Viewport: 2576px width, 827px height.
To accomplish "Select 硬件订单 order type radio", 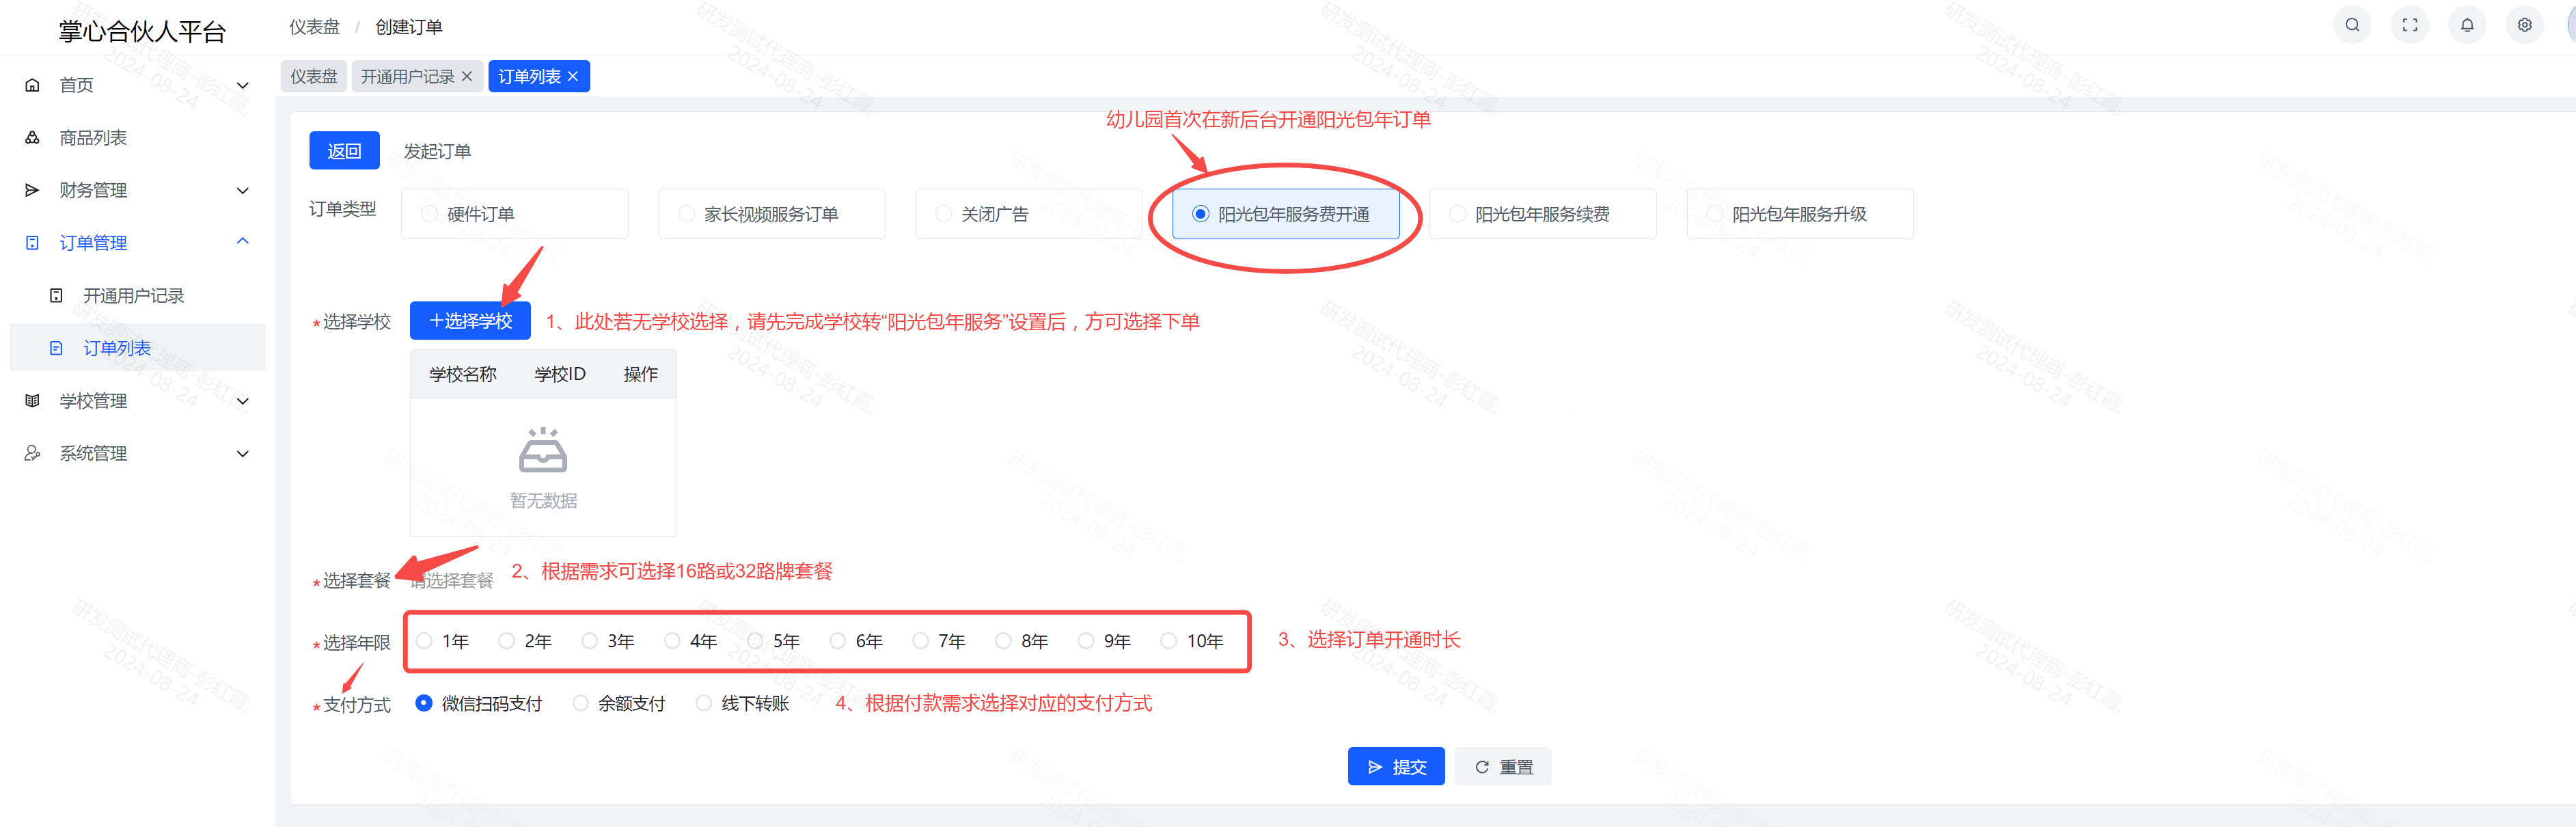I will [x=429, y=214].
